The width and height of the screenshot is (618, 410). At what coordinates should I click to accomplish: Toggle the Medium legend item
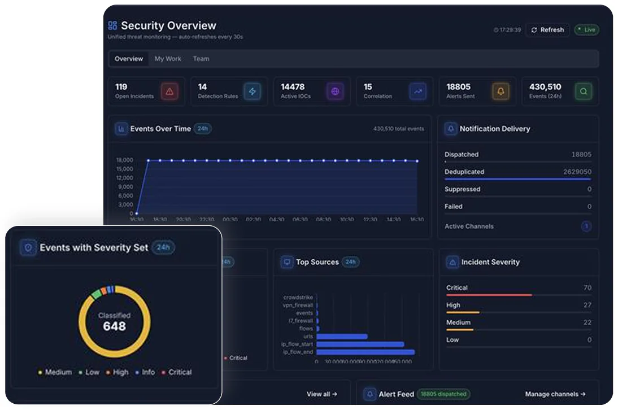pyautogui.click(x=55, y=372)
